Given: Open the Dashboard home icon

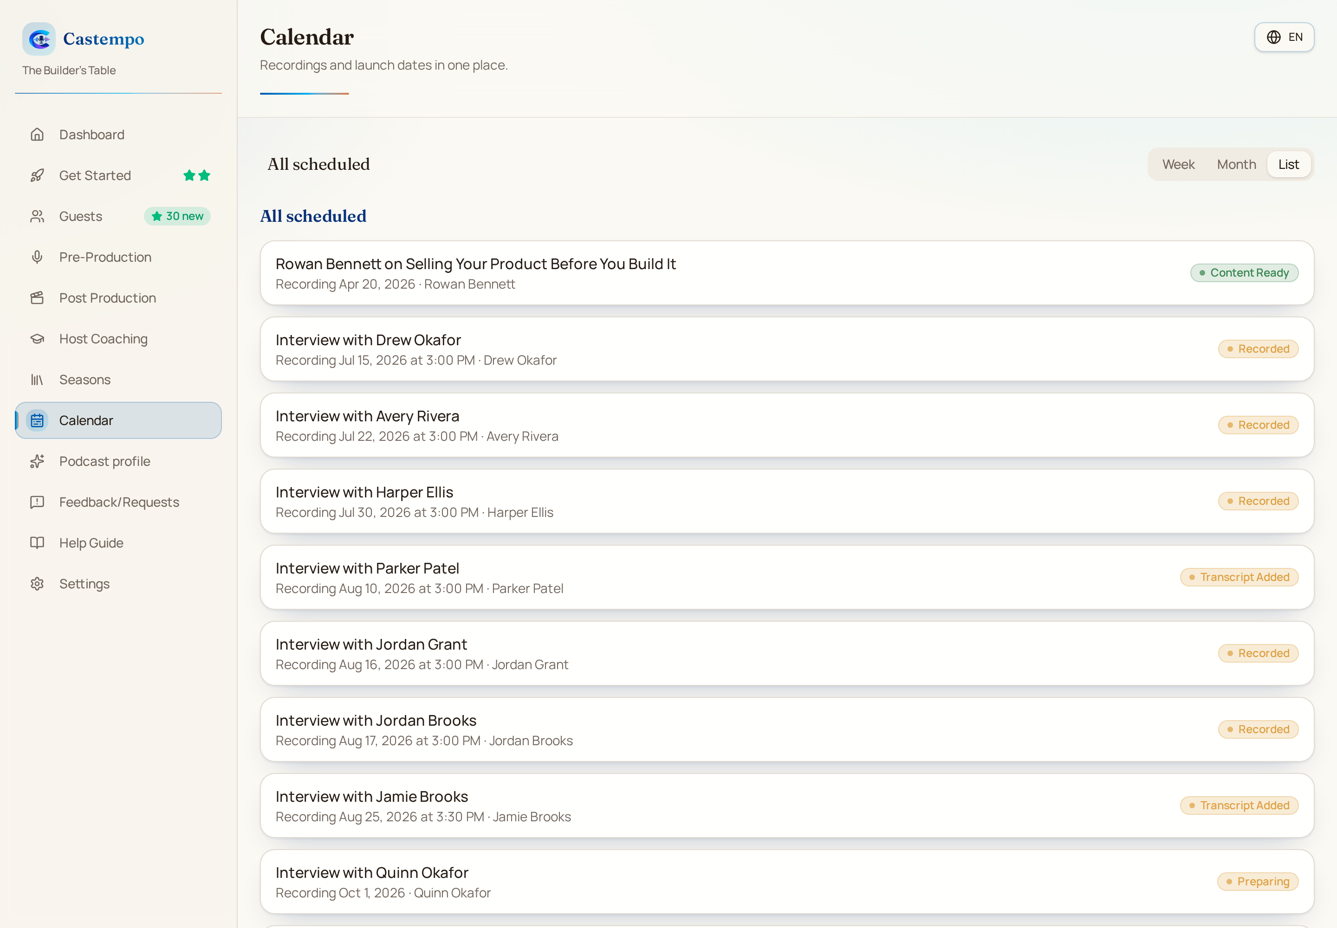Looking at the screenshot, I should 37,135.
